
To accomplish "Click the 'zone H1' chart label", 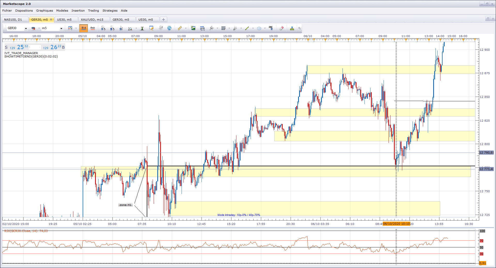I will pyautogui.click(x=126, y=205).
